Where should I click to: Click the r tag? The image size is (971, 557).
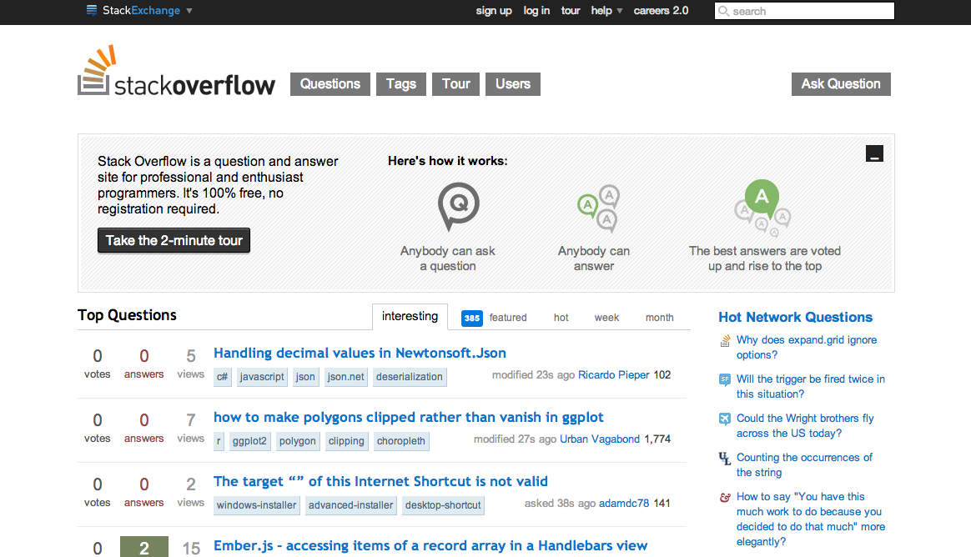[x=219, y=441]
